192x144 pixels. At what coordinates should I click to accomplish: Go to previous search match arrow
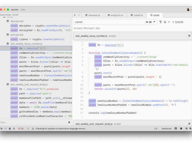(x=169, y=22)
